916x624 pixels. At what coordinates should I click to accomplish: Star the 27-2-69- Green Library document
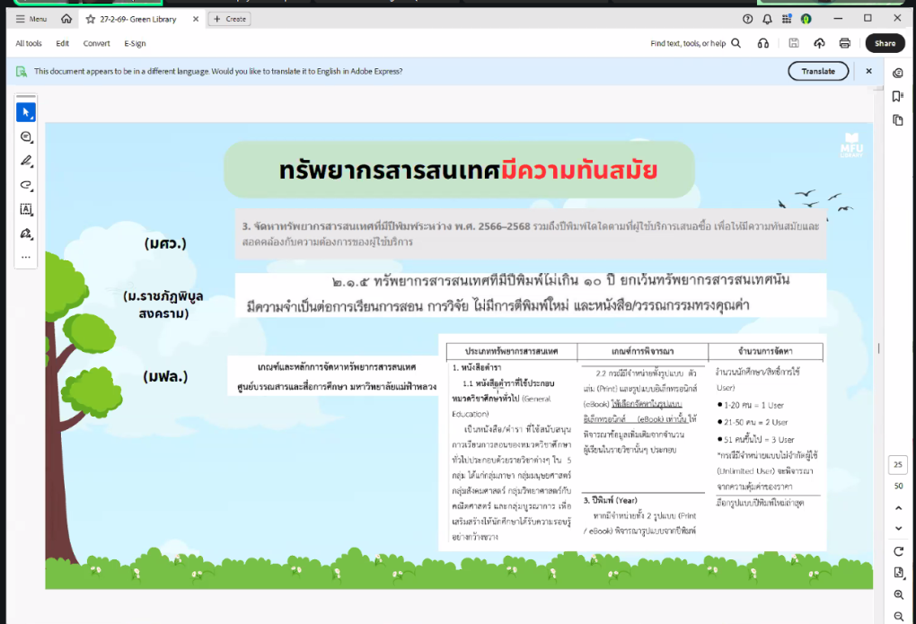point(91,19)
